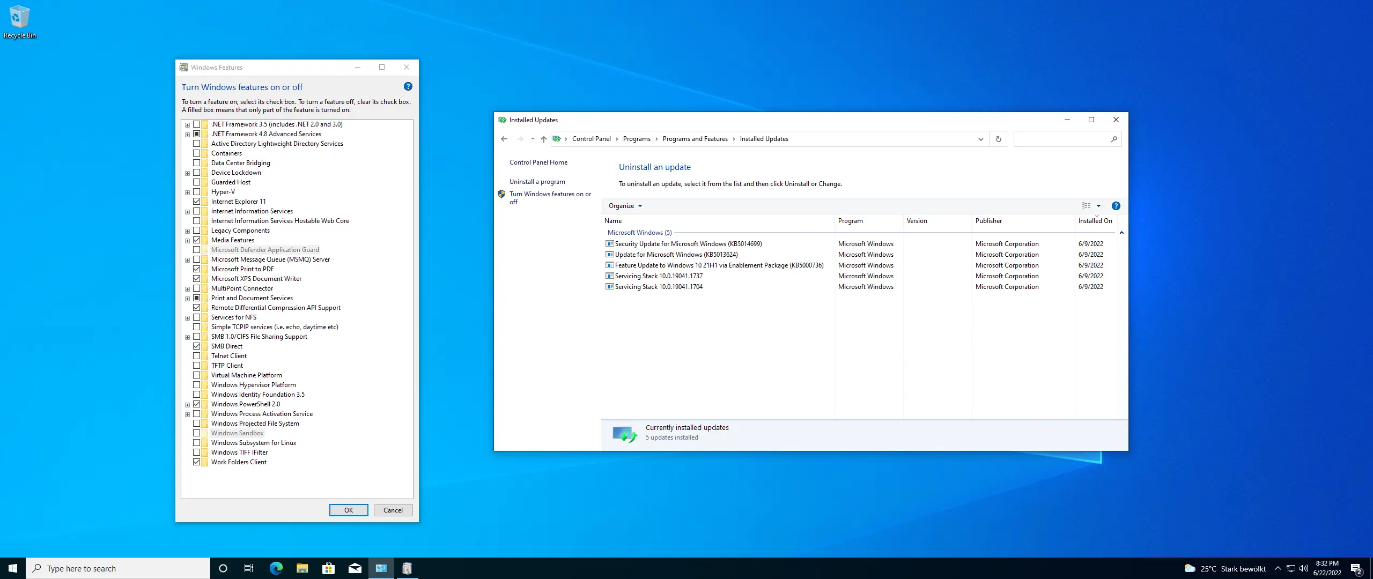1373x579 pixels.
Task: Enable the Telnet Client checkbox
Action: pyautogui.click(x=197, y=356)
